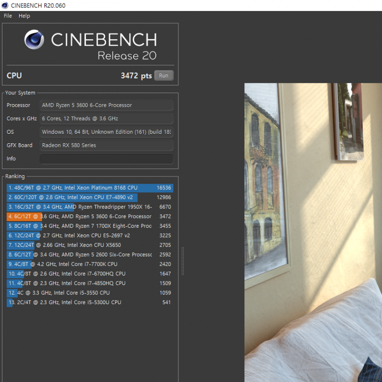Open the Help menu
Screen dimensions: 382x382
(x=24, y=16)
